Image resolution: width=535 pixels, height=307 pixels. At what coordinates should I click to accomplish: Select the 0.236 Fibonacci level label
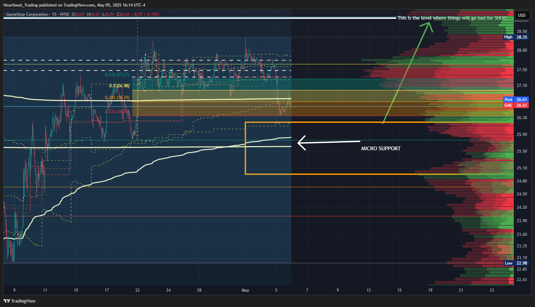(117, 112)
